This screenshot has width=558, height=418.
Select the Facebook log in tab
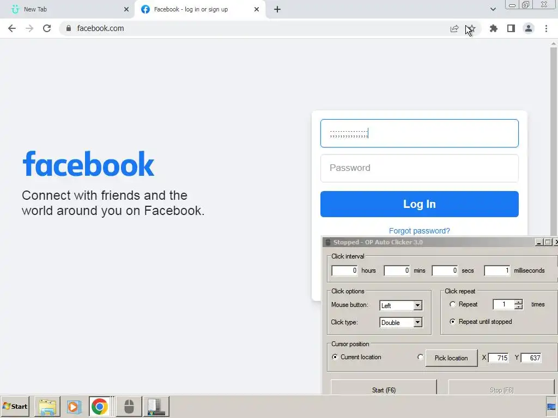(x=199, y=9)
